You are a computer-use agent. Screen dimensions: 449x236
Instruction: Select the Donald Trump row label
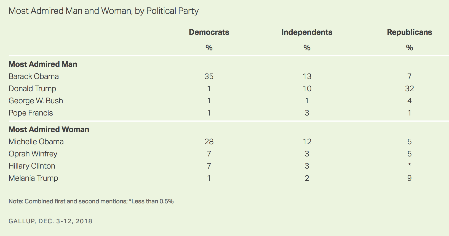[x=32, y=88]
